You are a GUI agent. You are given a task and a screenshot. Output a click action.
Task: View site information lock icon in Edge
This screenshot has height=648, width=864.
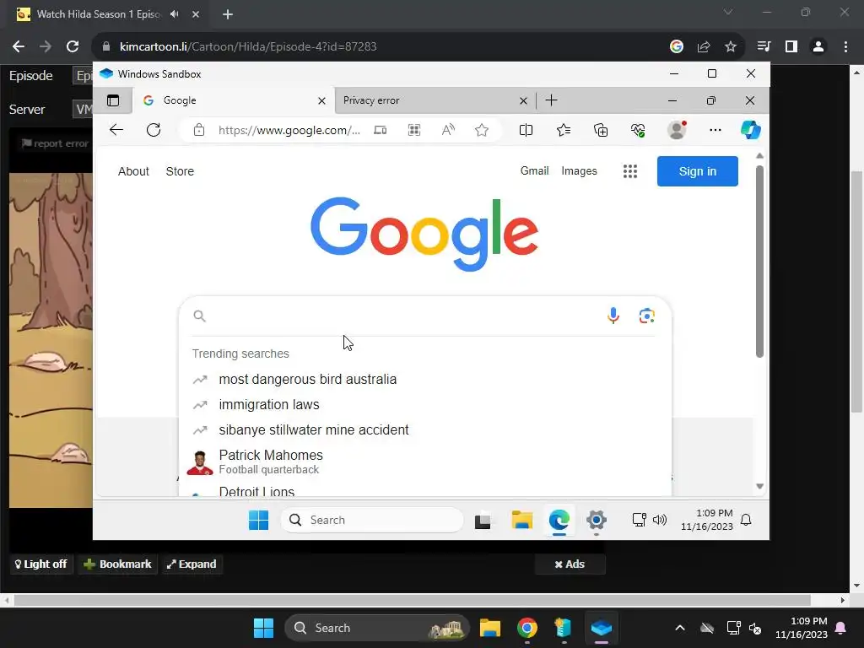coord(199,130)
